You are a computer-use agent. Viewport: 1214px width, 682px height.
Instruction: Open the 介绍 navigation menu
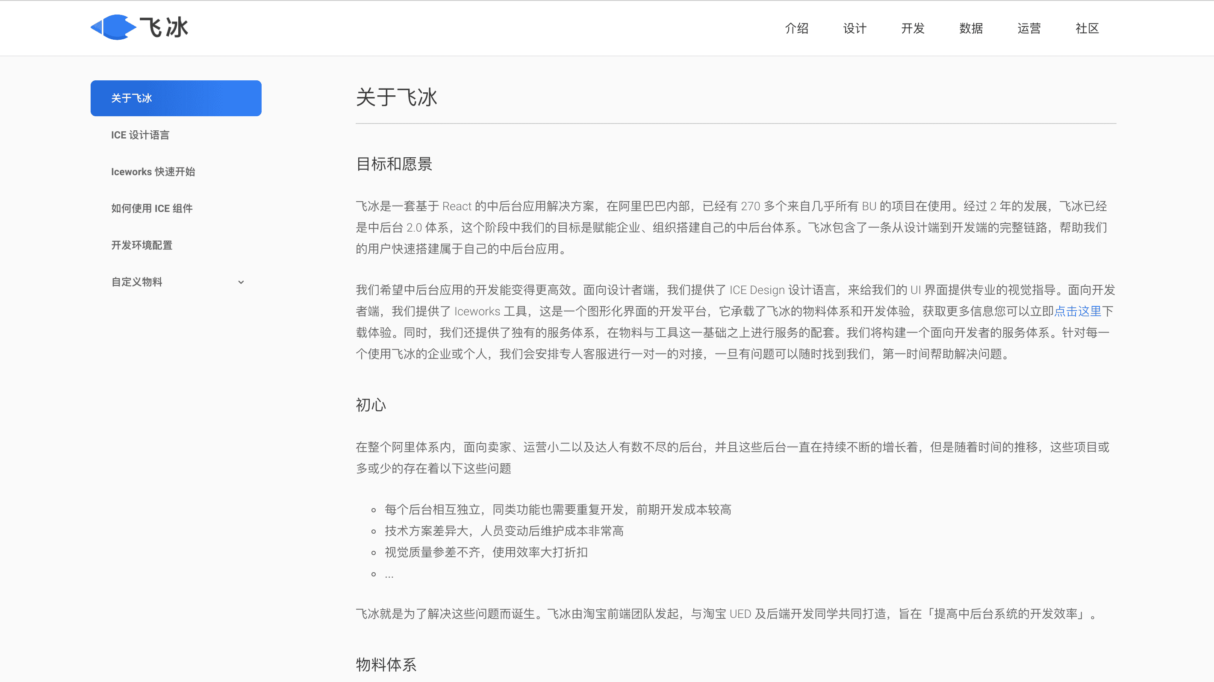coord(796,28)
